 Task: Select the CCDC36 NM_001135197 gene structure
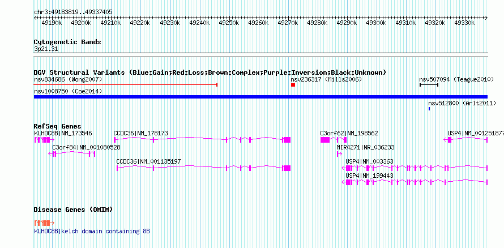204,168
